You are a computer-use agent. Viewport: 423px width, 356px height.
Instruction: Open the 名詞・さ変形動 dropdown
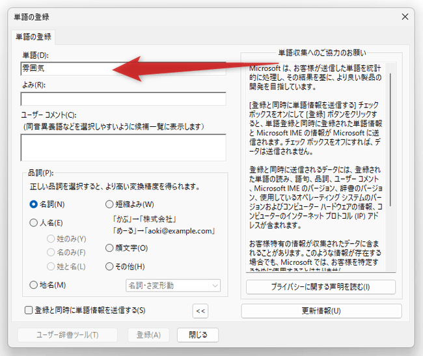pos(173,285)
